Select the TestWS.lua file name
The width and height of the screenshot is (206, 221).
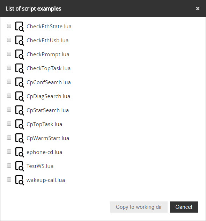40,166
